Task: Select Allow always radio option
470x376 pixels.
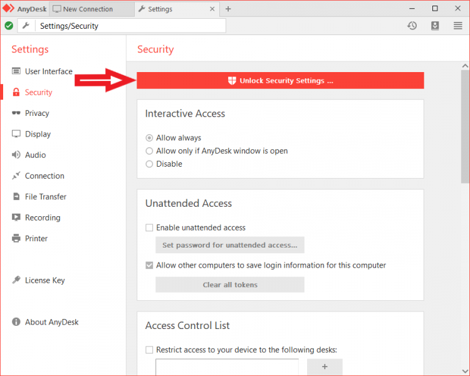Action: pyautogui.click(x=149, y=138)
